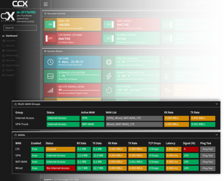Run Ping Test for LTE WAN

(x=208, y=149)
